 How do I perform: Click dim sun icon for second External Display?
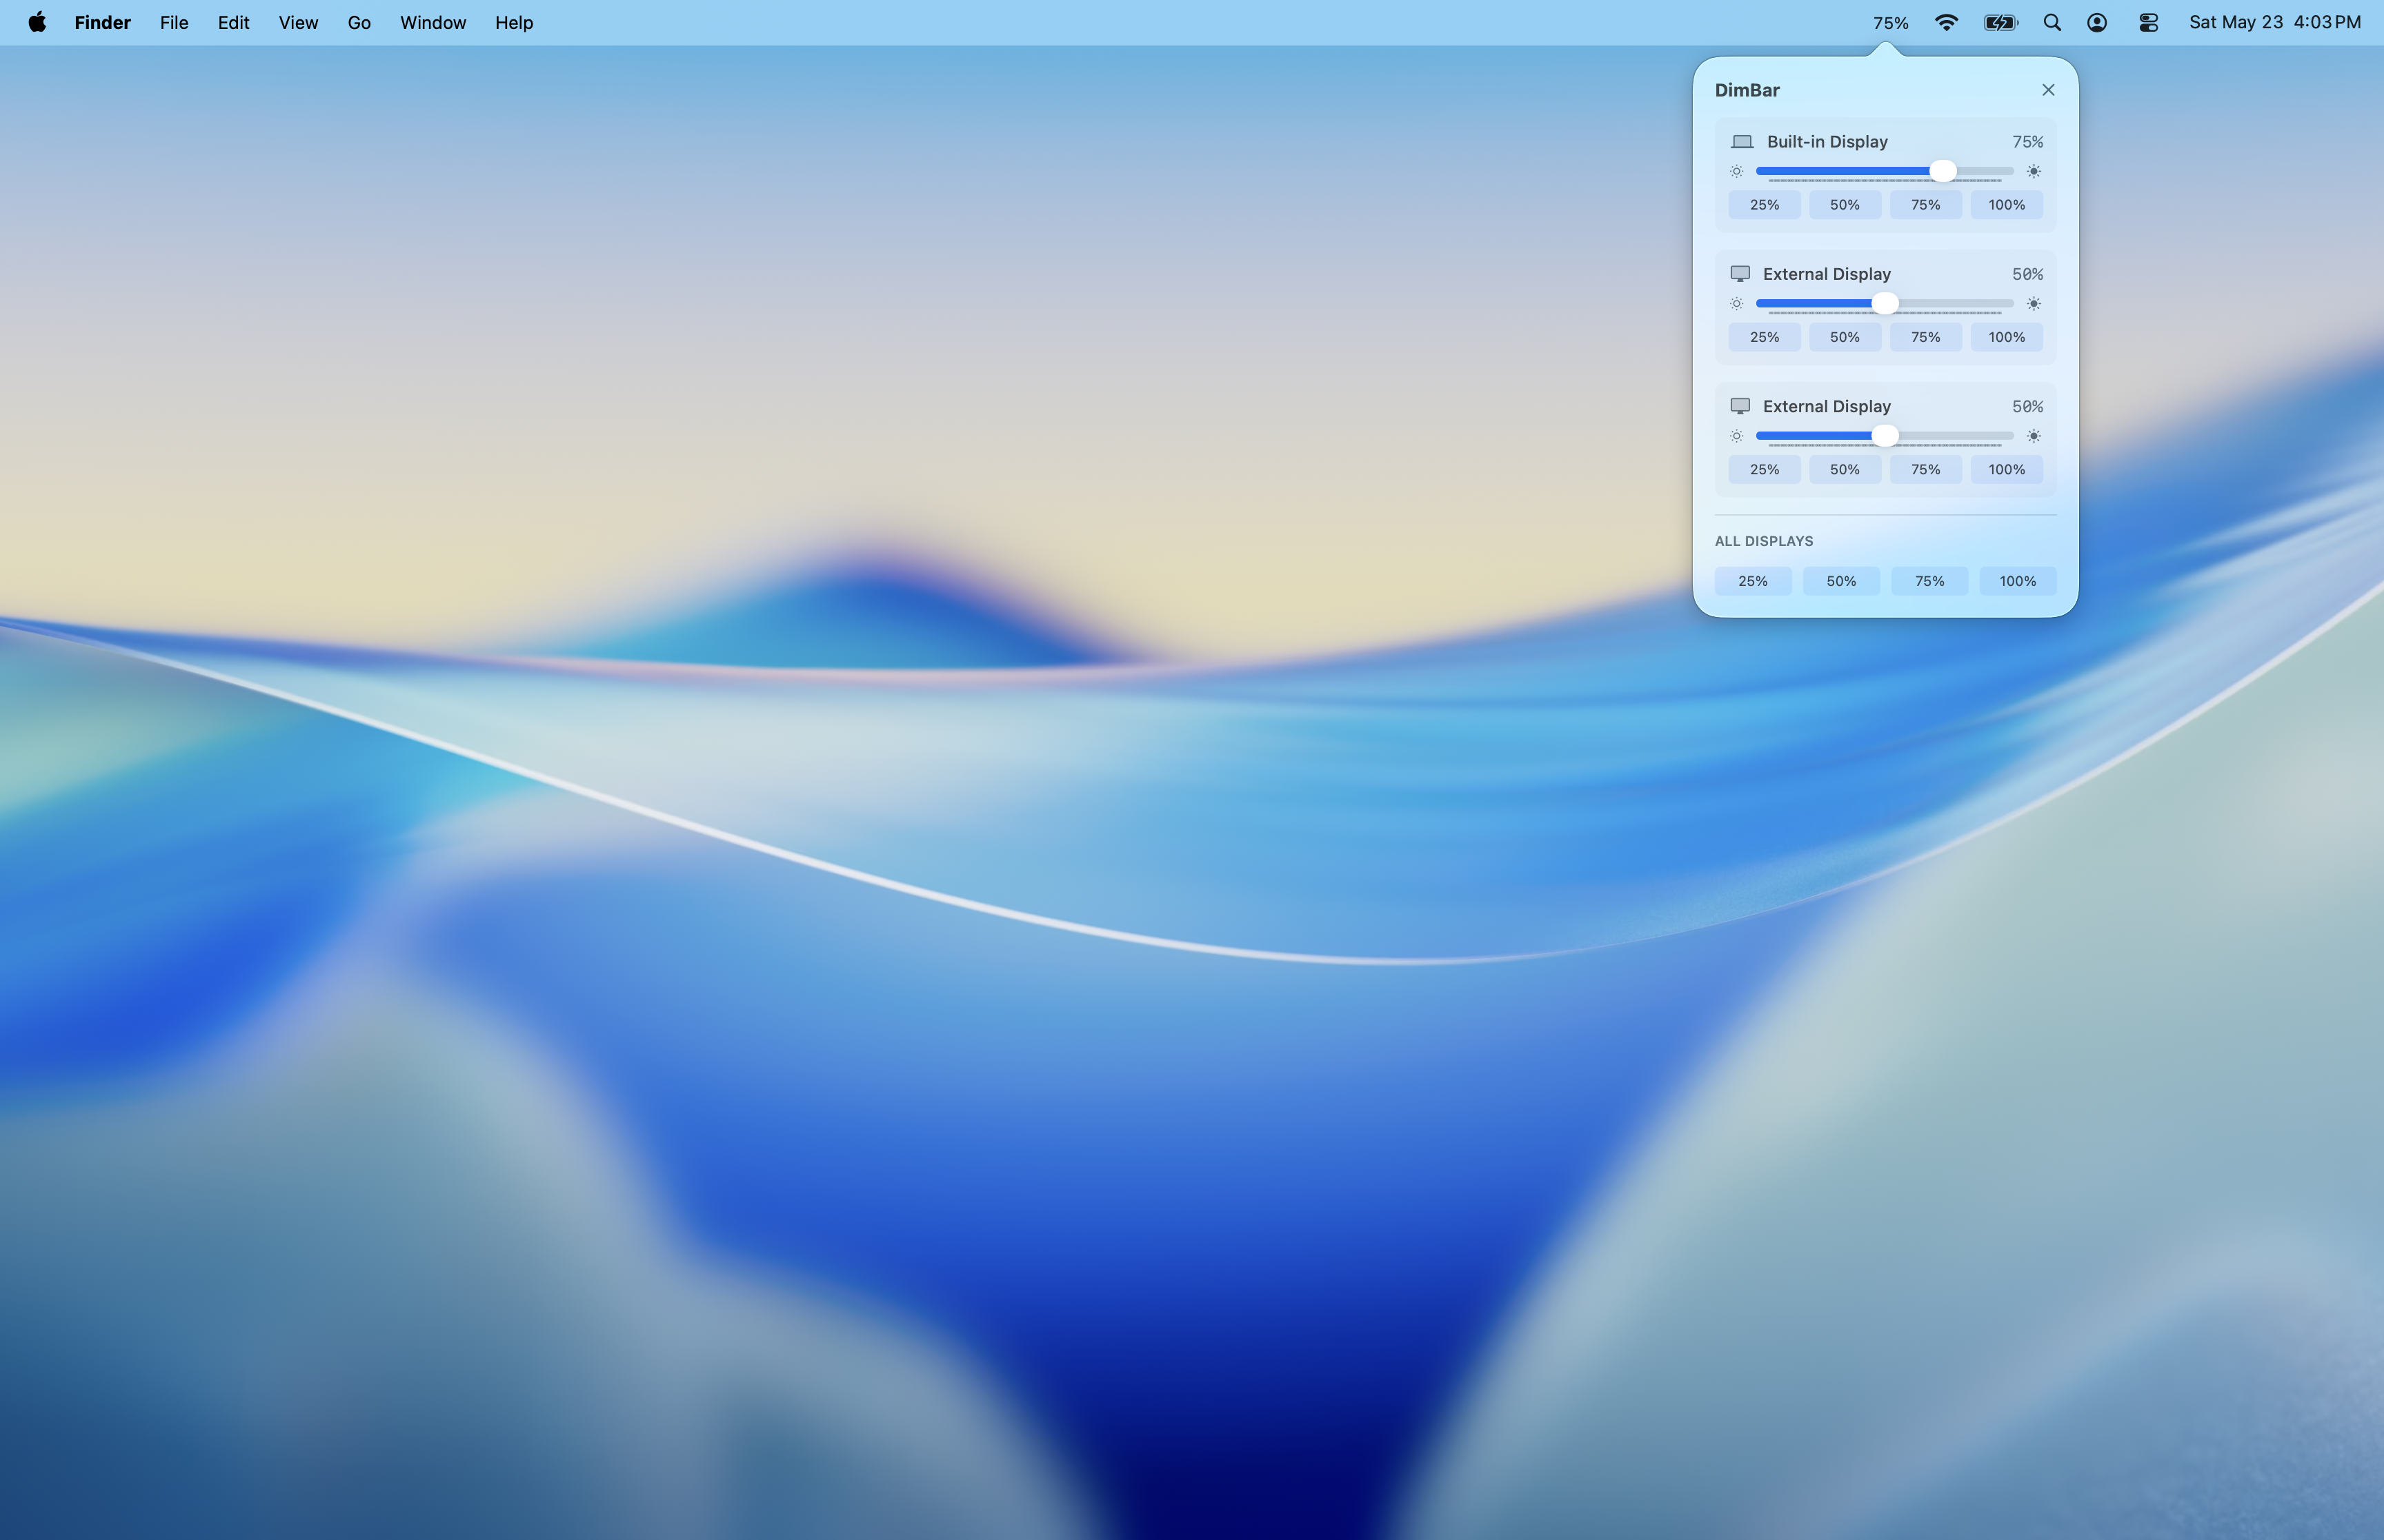[1736, 436]
